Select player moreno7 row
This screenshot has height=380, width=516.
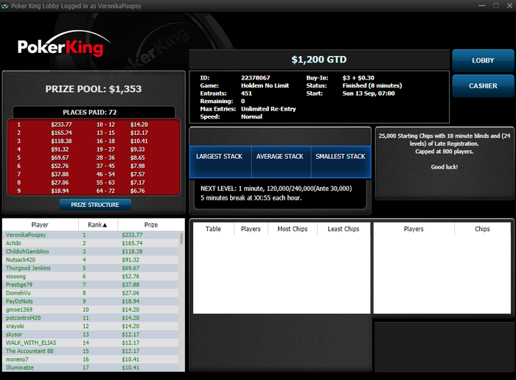[x=91, y=359]
